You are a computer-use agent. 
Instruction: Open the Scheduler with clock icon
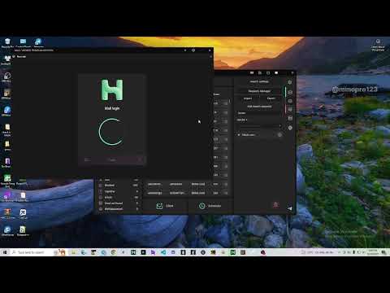click(x=210, y=206)
